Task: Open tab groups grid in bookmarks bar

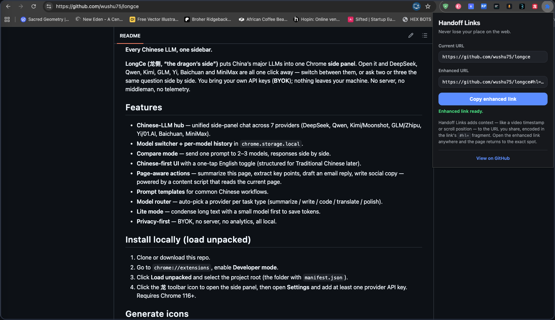Action: [x=7, y=19]
